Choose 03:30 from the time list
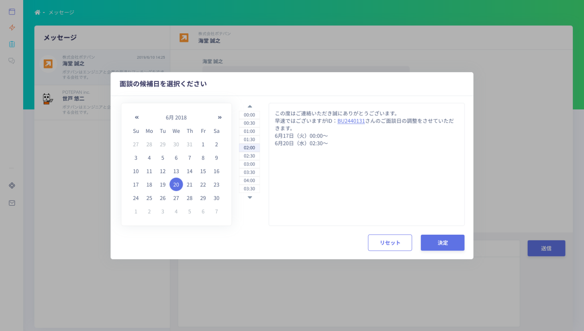 click(249, 172)
